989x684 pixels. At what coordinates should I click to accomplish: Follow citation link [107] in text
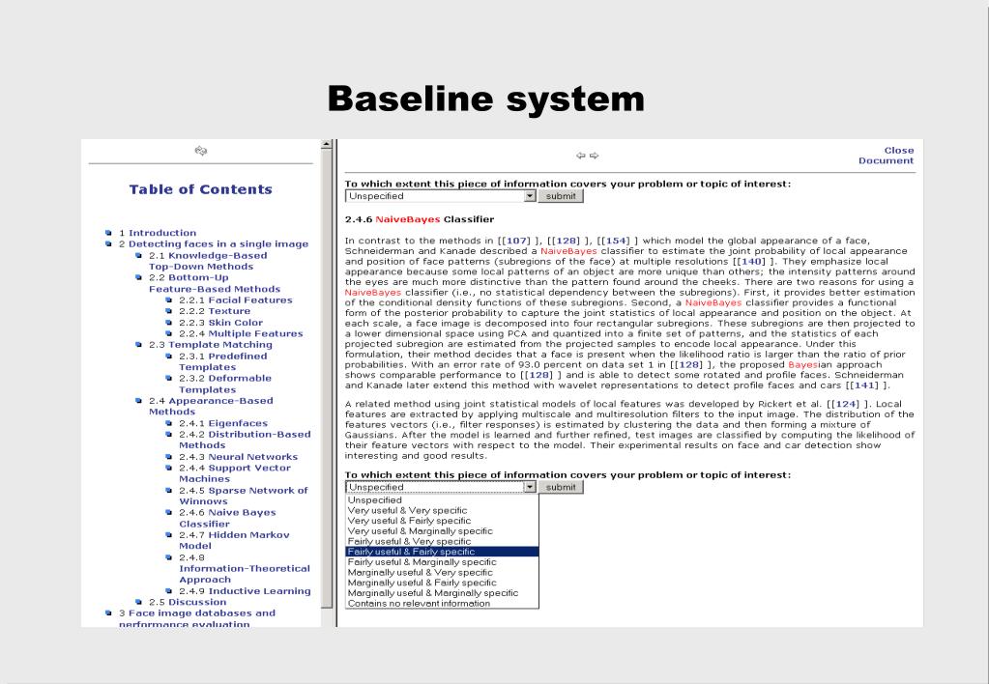517,241
